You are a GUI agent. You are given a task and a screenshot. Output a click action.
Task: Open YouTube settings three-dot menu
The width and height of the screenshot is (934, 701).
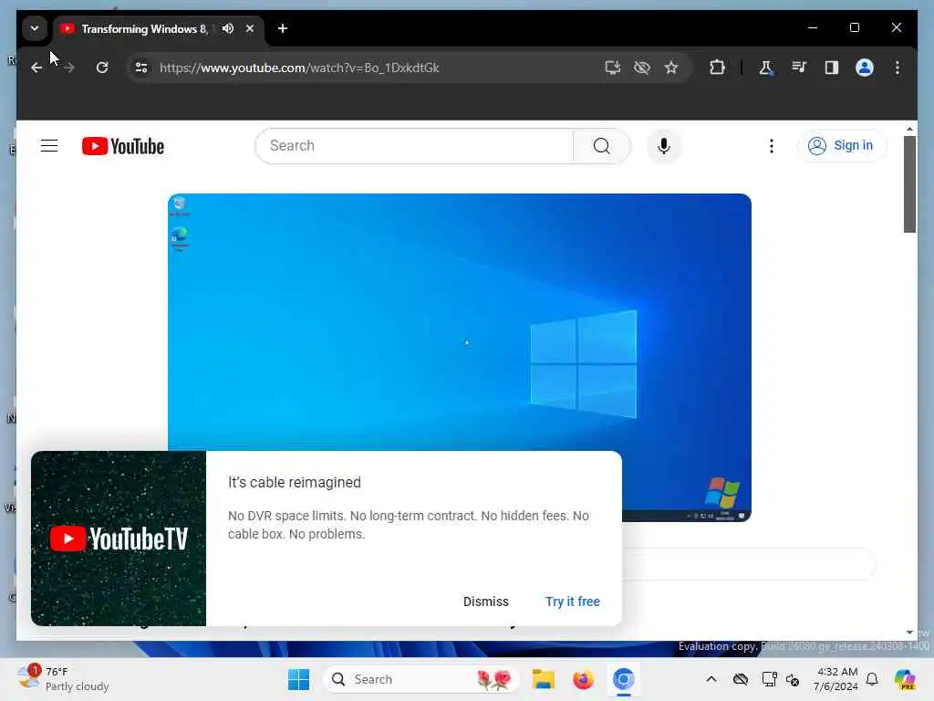772,146
